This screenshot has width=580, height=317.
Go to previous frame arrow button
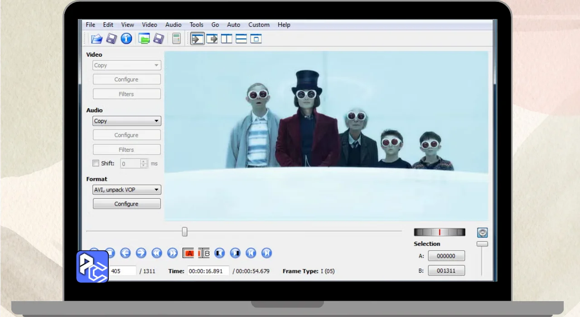click(126, 253)
